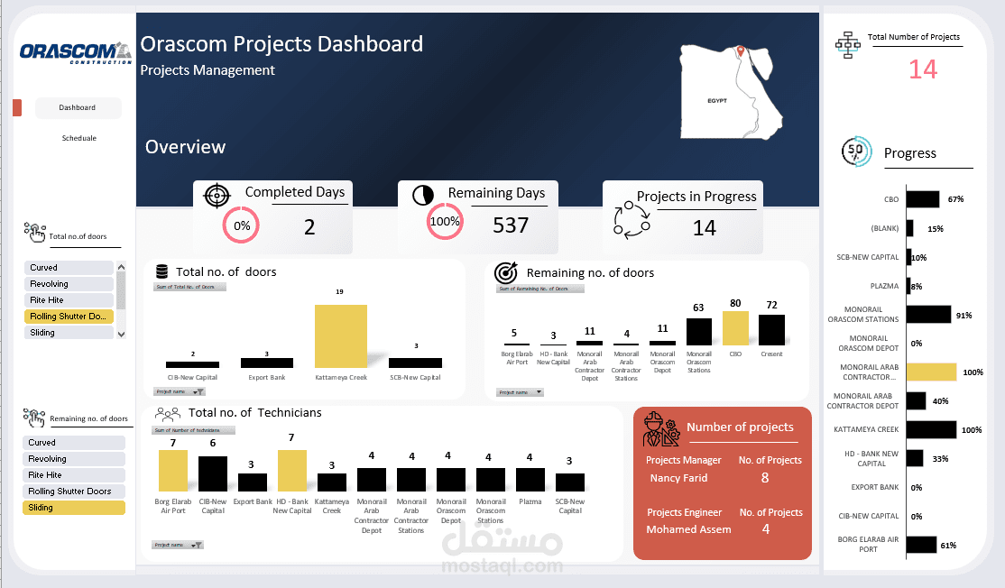Click the Orascom Construction logo
Screen dimensions: 1005x588
76,52
